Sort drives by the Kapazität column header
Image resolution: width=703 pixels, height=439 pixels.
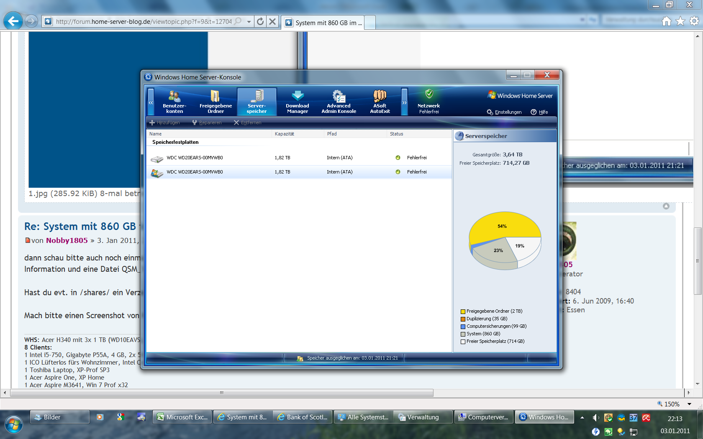pyautogui.click(x=298, y=134)
